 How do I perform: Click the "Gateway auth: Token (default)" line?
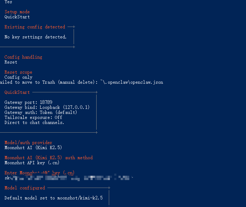(41, 112)
